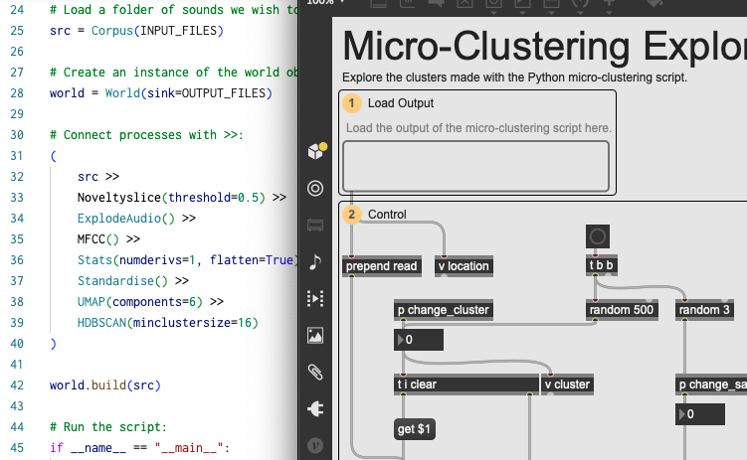This screenshot has height=460, width=747.
Task: Click the empty drop area under Load Output
Action: (x=475, y=166)
